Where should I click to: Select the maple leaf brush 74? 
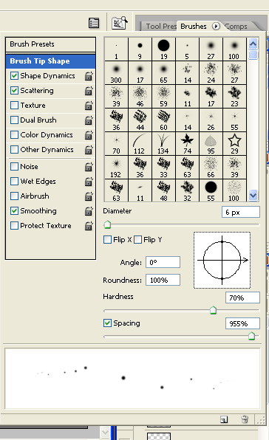(x=187, y=144)
